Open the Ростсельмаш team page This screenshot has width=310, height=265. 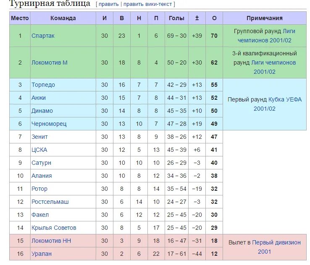tap(50, 202)
